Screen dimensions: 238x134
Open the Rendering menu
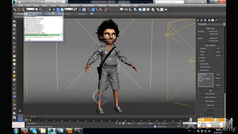click(x=101, y=5)
